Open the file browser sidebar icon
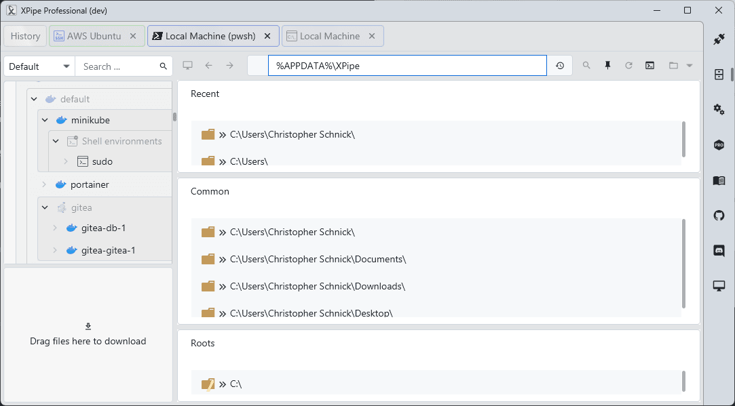Image resolution: width=735 pixels, height=406 pixels. coord(719,75)
